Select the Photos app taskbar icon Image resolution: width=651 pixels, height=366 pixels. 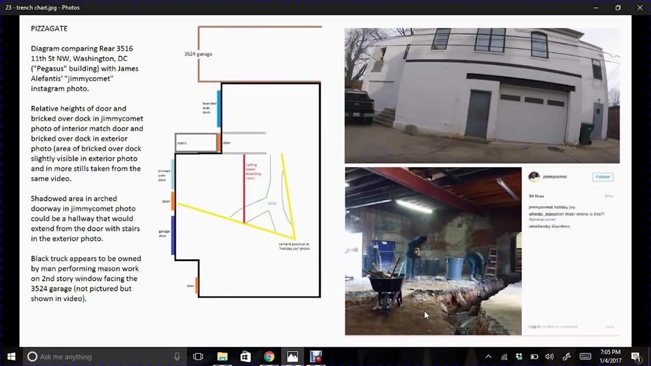(x=292, y=356)
